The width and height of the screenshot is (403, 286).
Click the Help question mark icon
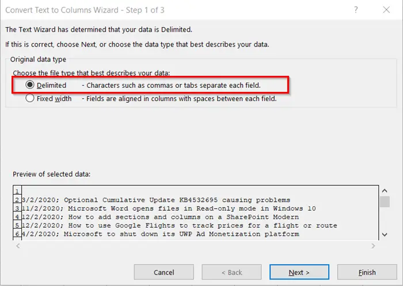[356, 10]
